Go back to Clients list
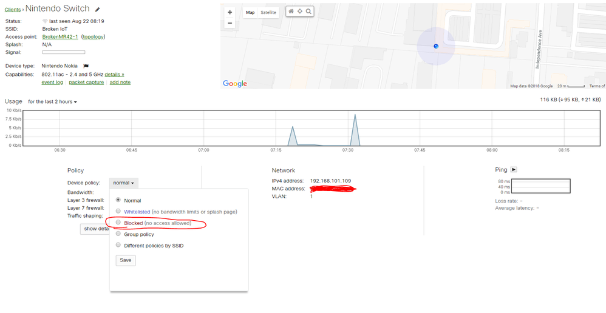The height and width of the screenshot is (313, 606). coord(13,10)
